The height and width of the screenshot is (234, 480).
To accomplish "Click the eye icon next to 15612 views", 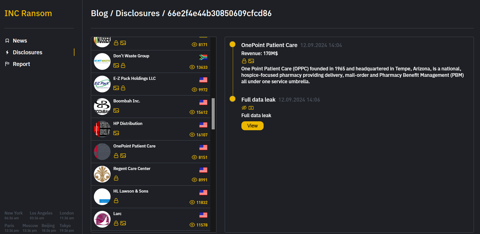I will coord(192,112).
